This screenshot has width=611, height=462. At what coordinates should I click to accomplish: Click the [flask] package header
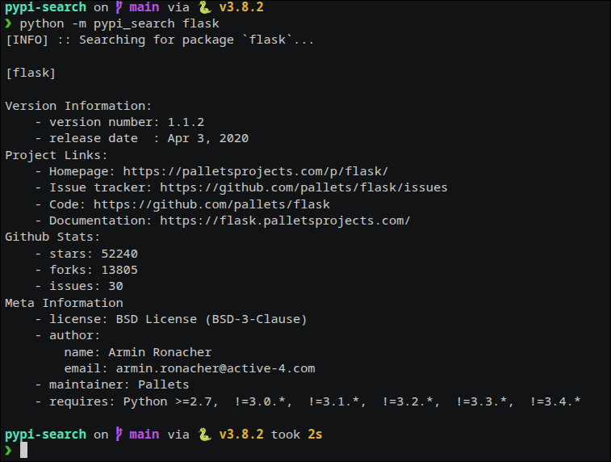click(31, 73)
